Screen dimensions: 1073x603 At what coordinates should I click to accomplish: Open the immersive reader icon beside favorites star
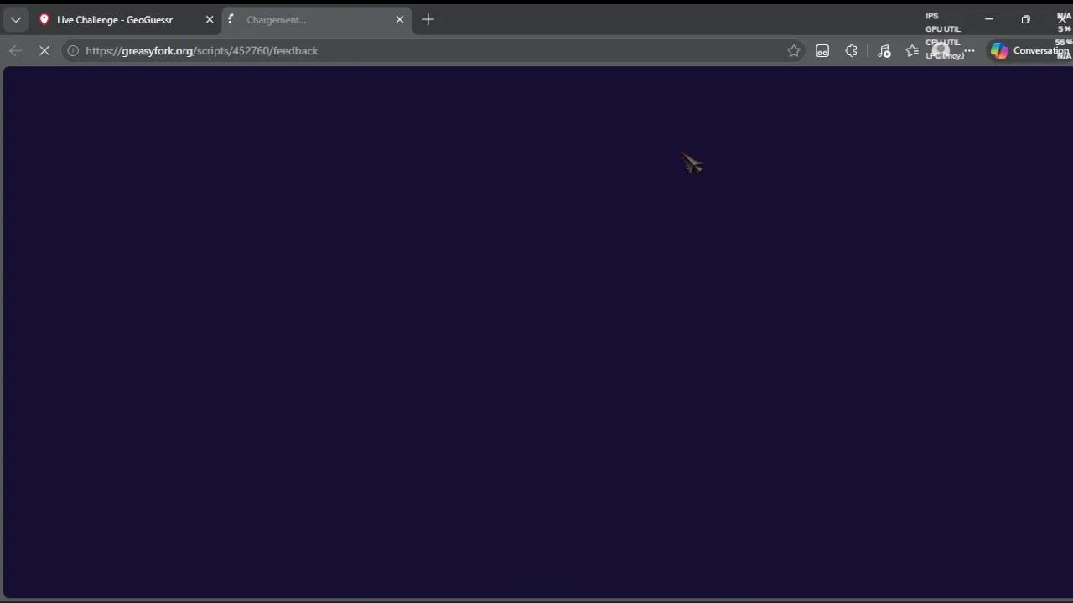click(822, 50)
